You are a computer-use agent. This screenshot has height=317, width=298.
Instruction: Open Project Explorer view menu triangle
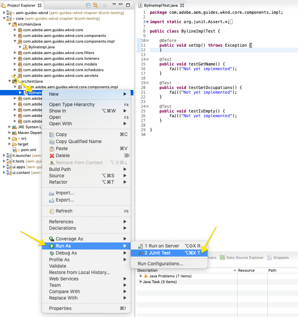click(114, 4)
